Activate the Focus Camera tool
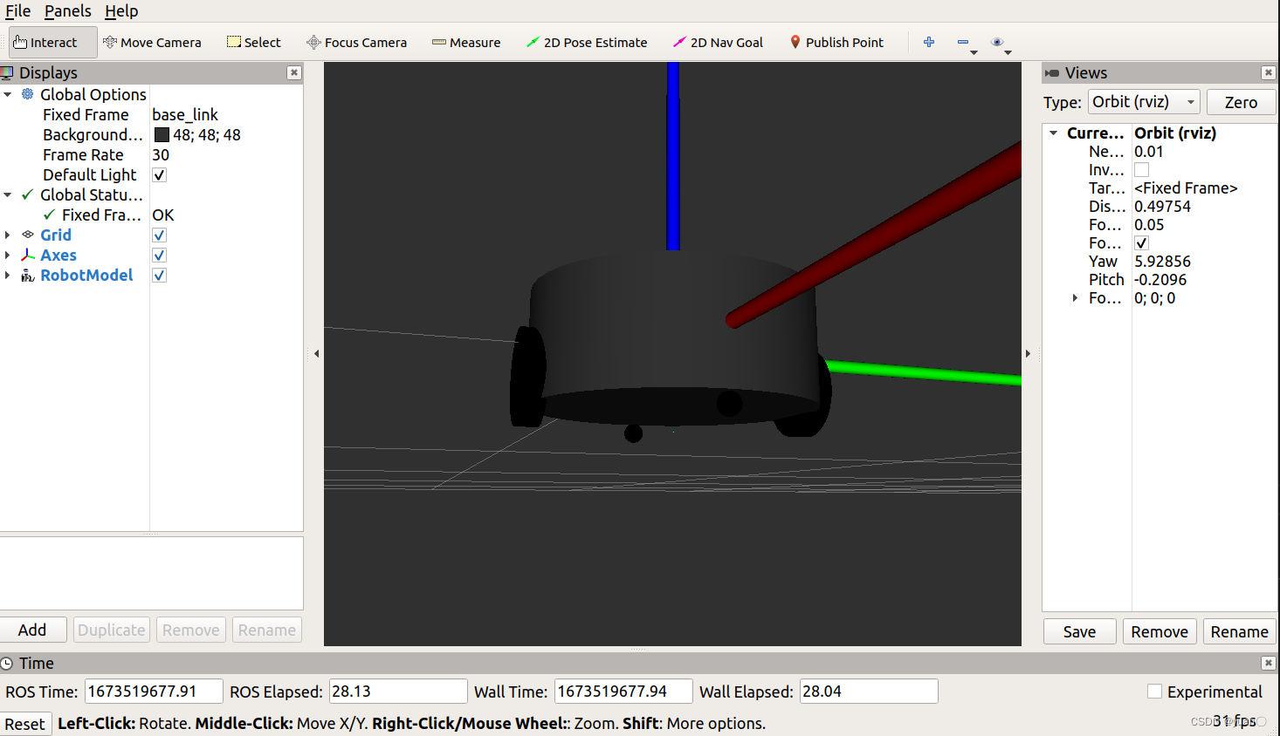The image size is (1280, 736). tap(356, 42)
